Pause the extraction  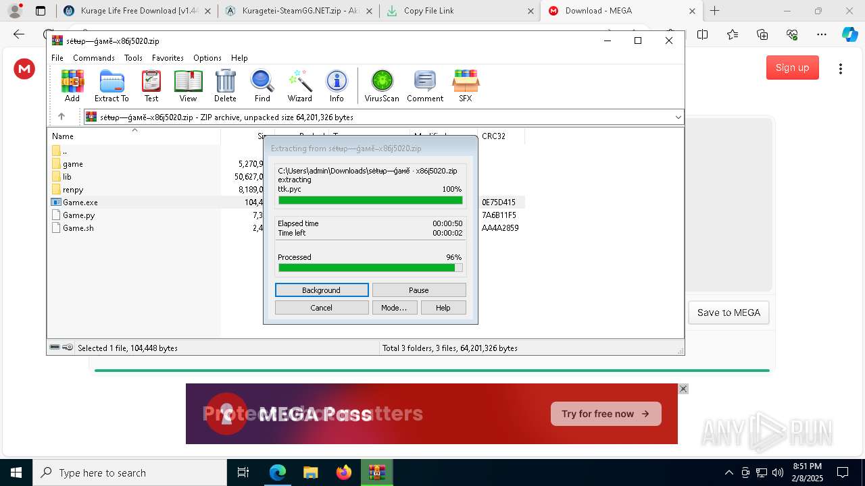[x=419, y=290]
